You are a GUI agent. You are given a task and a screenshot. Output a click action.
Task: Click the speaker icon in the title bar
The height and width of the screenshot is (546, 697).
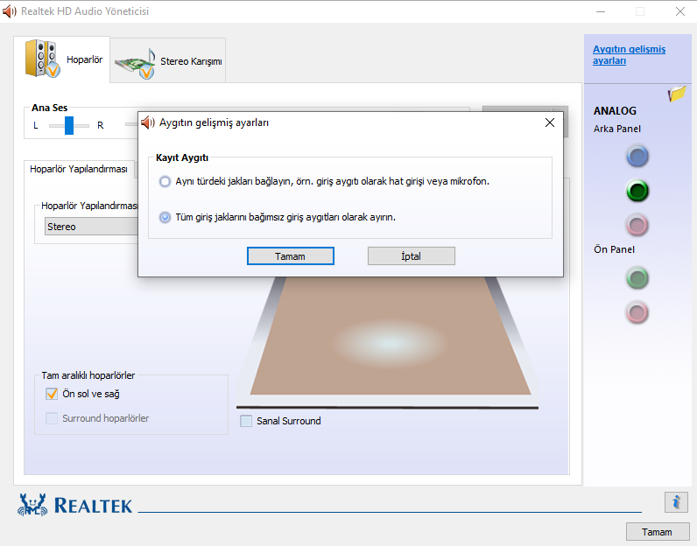click(10, 11)
